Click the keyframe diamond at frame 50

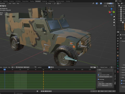(43, 72)
